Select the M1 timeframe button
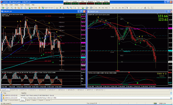The width and height of the screenshot is (173, 105). (96, 8)
